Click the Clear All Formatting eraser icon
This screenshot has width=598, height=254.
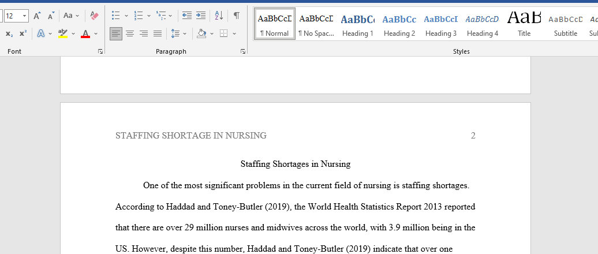click(x=94, y=16)
